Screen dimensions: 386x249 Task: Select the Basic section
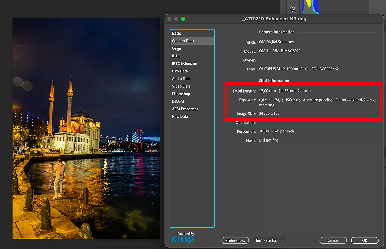click(177, 33)
